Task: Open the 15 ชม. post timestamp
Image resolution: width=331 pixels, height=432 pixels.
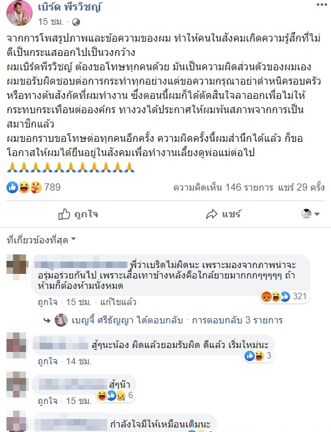Action: [51, 21]
